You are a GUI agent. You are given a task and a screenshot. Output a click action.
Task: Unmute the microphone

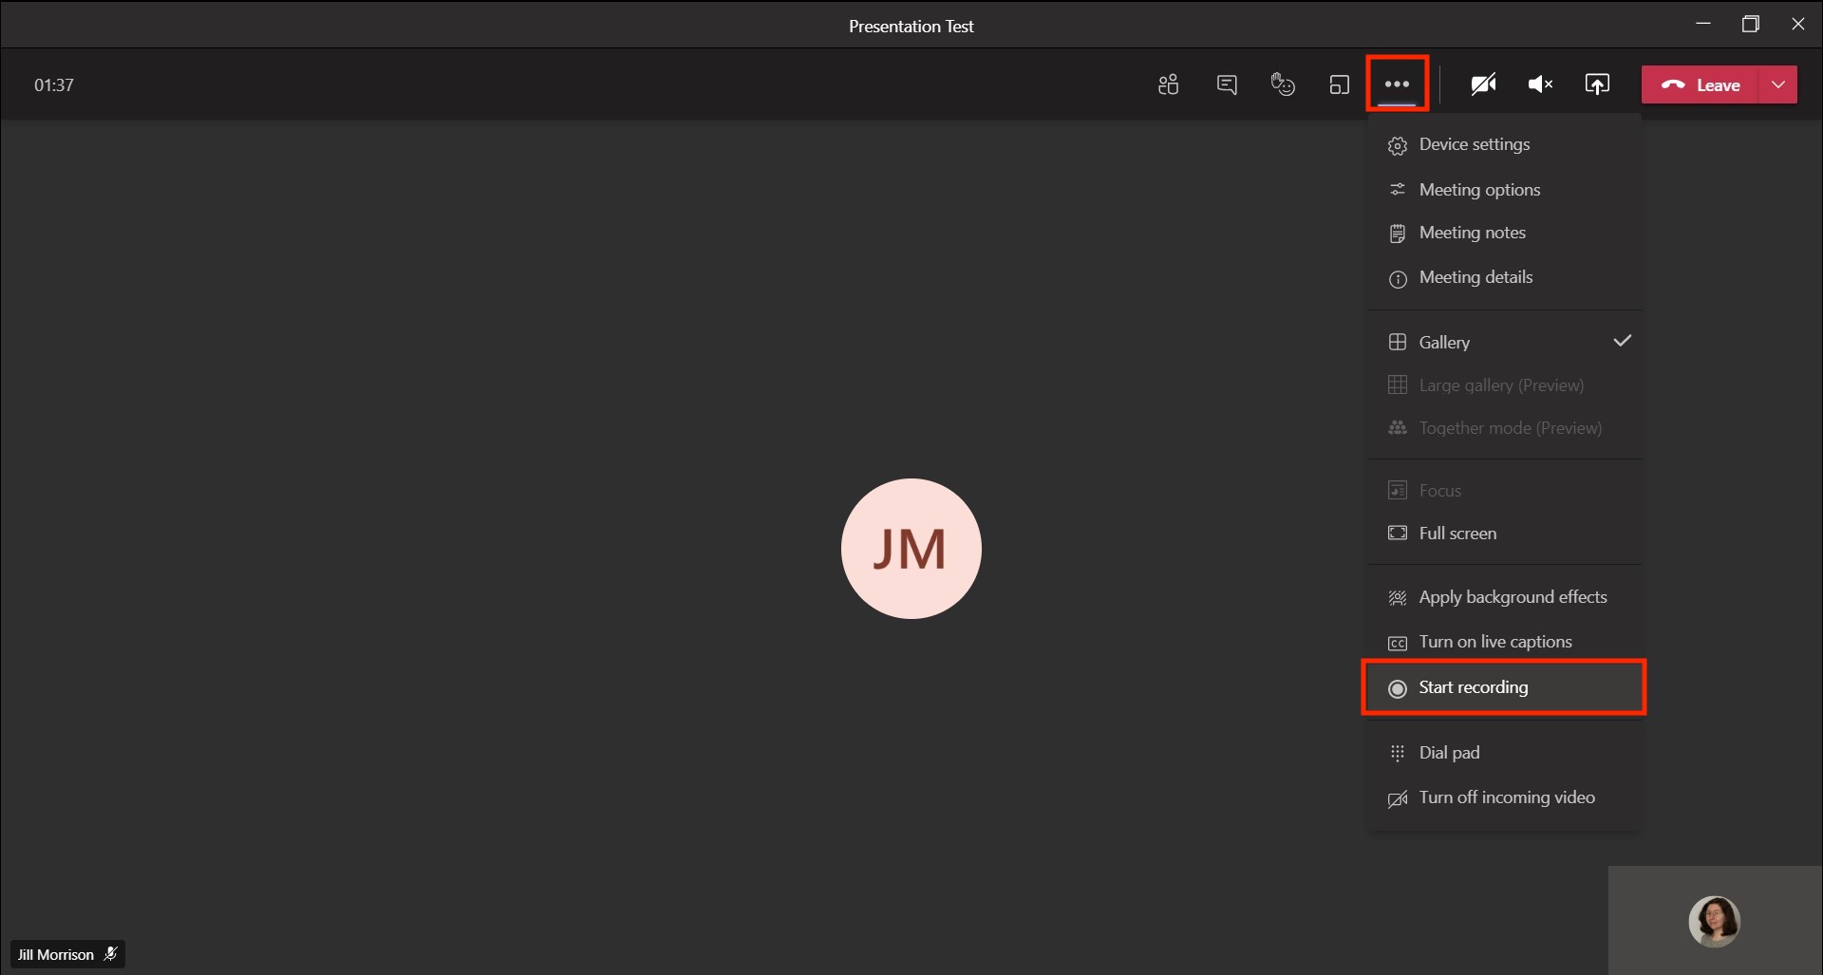(x=1540, y=84)
